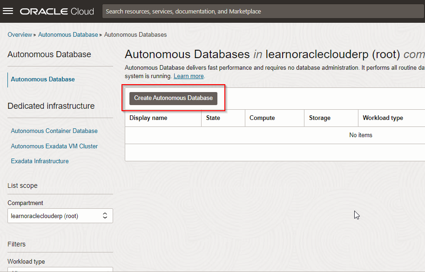425x272 pixels.
Task: Click the List scope heading
Action: click(22, 186)
